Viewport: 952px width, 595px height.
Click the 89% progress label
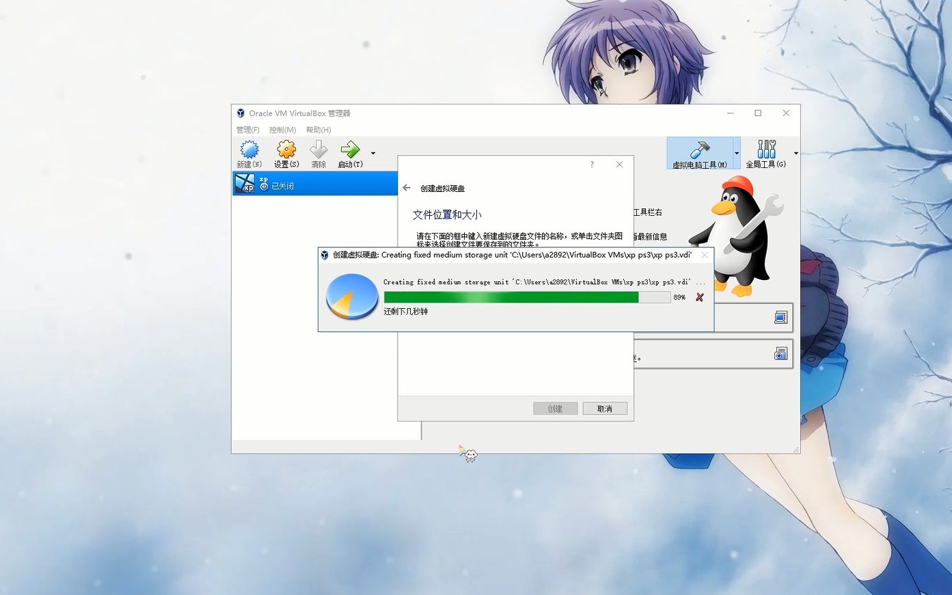tap(679, 297)
